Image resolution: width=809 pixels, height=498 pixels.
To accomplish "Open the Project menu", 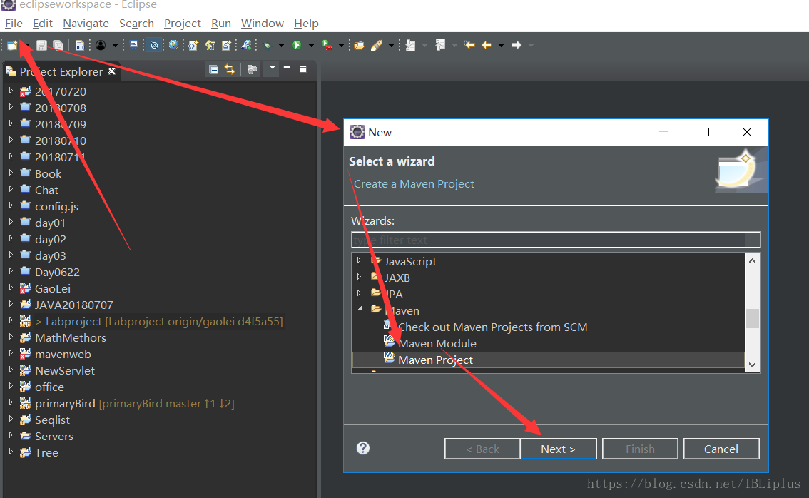I will click(182, 24).
